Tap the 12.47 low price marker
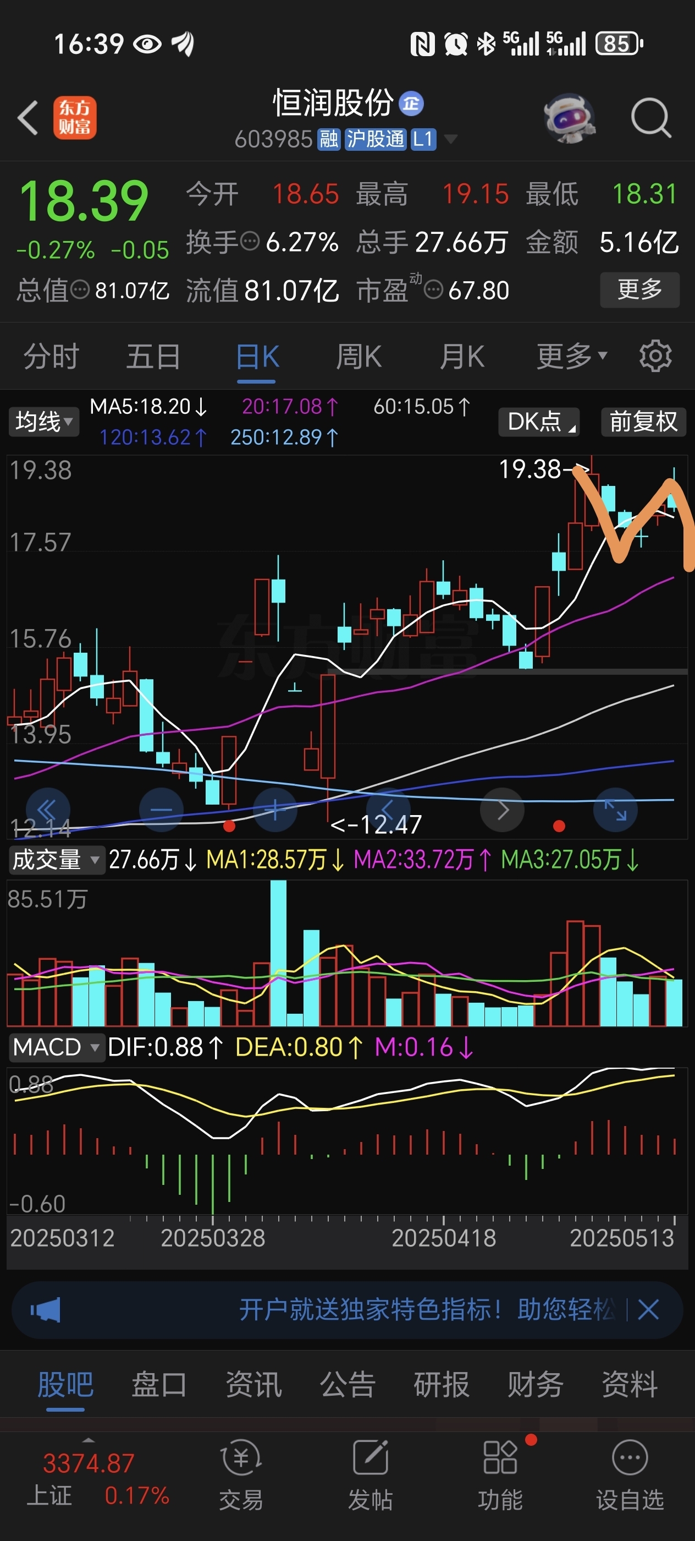This screenshot has width=695, height=1541. (x=377, y=824)
